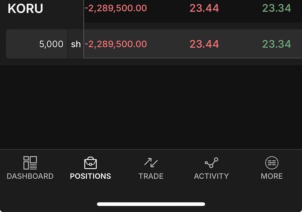Image resolution: width=302 pixels, height=212 pixels.
Task: Tap green 23.34 in KORU header row
Action: [x=277, y=8]
